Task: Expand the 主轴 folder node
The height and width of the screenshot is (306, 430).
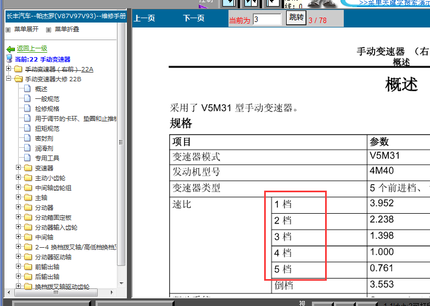Action: tap(18, 197)
